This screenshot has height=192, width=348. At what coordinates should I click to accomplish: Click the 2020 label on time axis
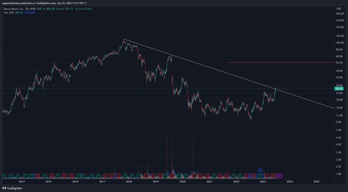[183, 181]
